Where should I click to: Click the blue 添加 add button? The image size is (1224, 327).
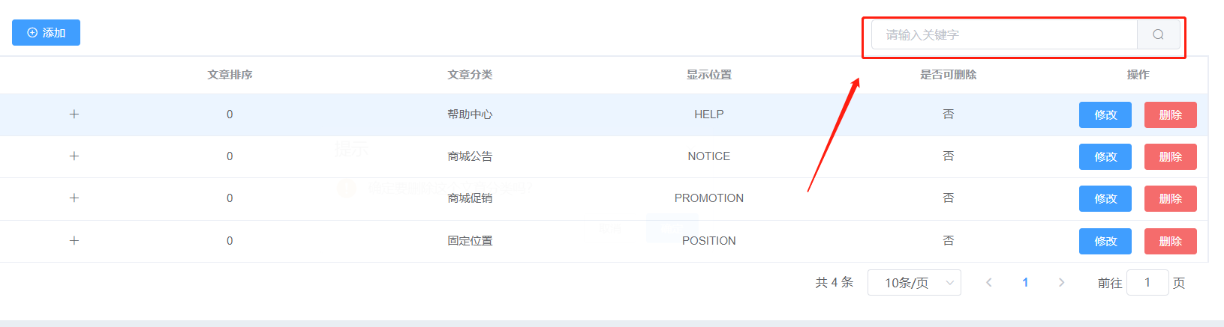tap(46, 33)
